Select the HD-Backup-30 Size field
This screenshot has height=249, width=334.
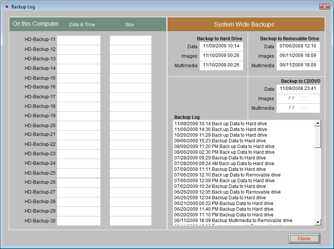click(x=130, y=221)
